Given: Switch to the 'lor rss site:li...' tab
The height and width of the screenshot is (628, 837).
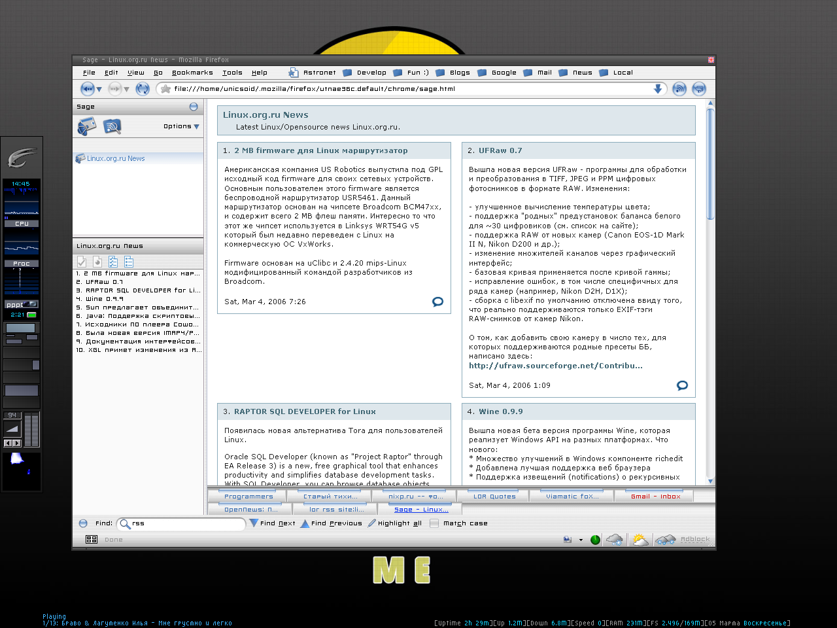Looking at the screenshot, I should [x=336, y=510].
